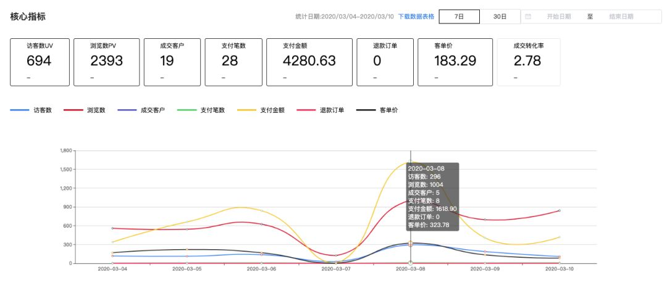Click the 2020-03-08 peak point on yellow line

[x=411, y=162]
